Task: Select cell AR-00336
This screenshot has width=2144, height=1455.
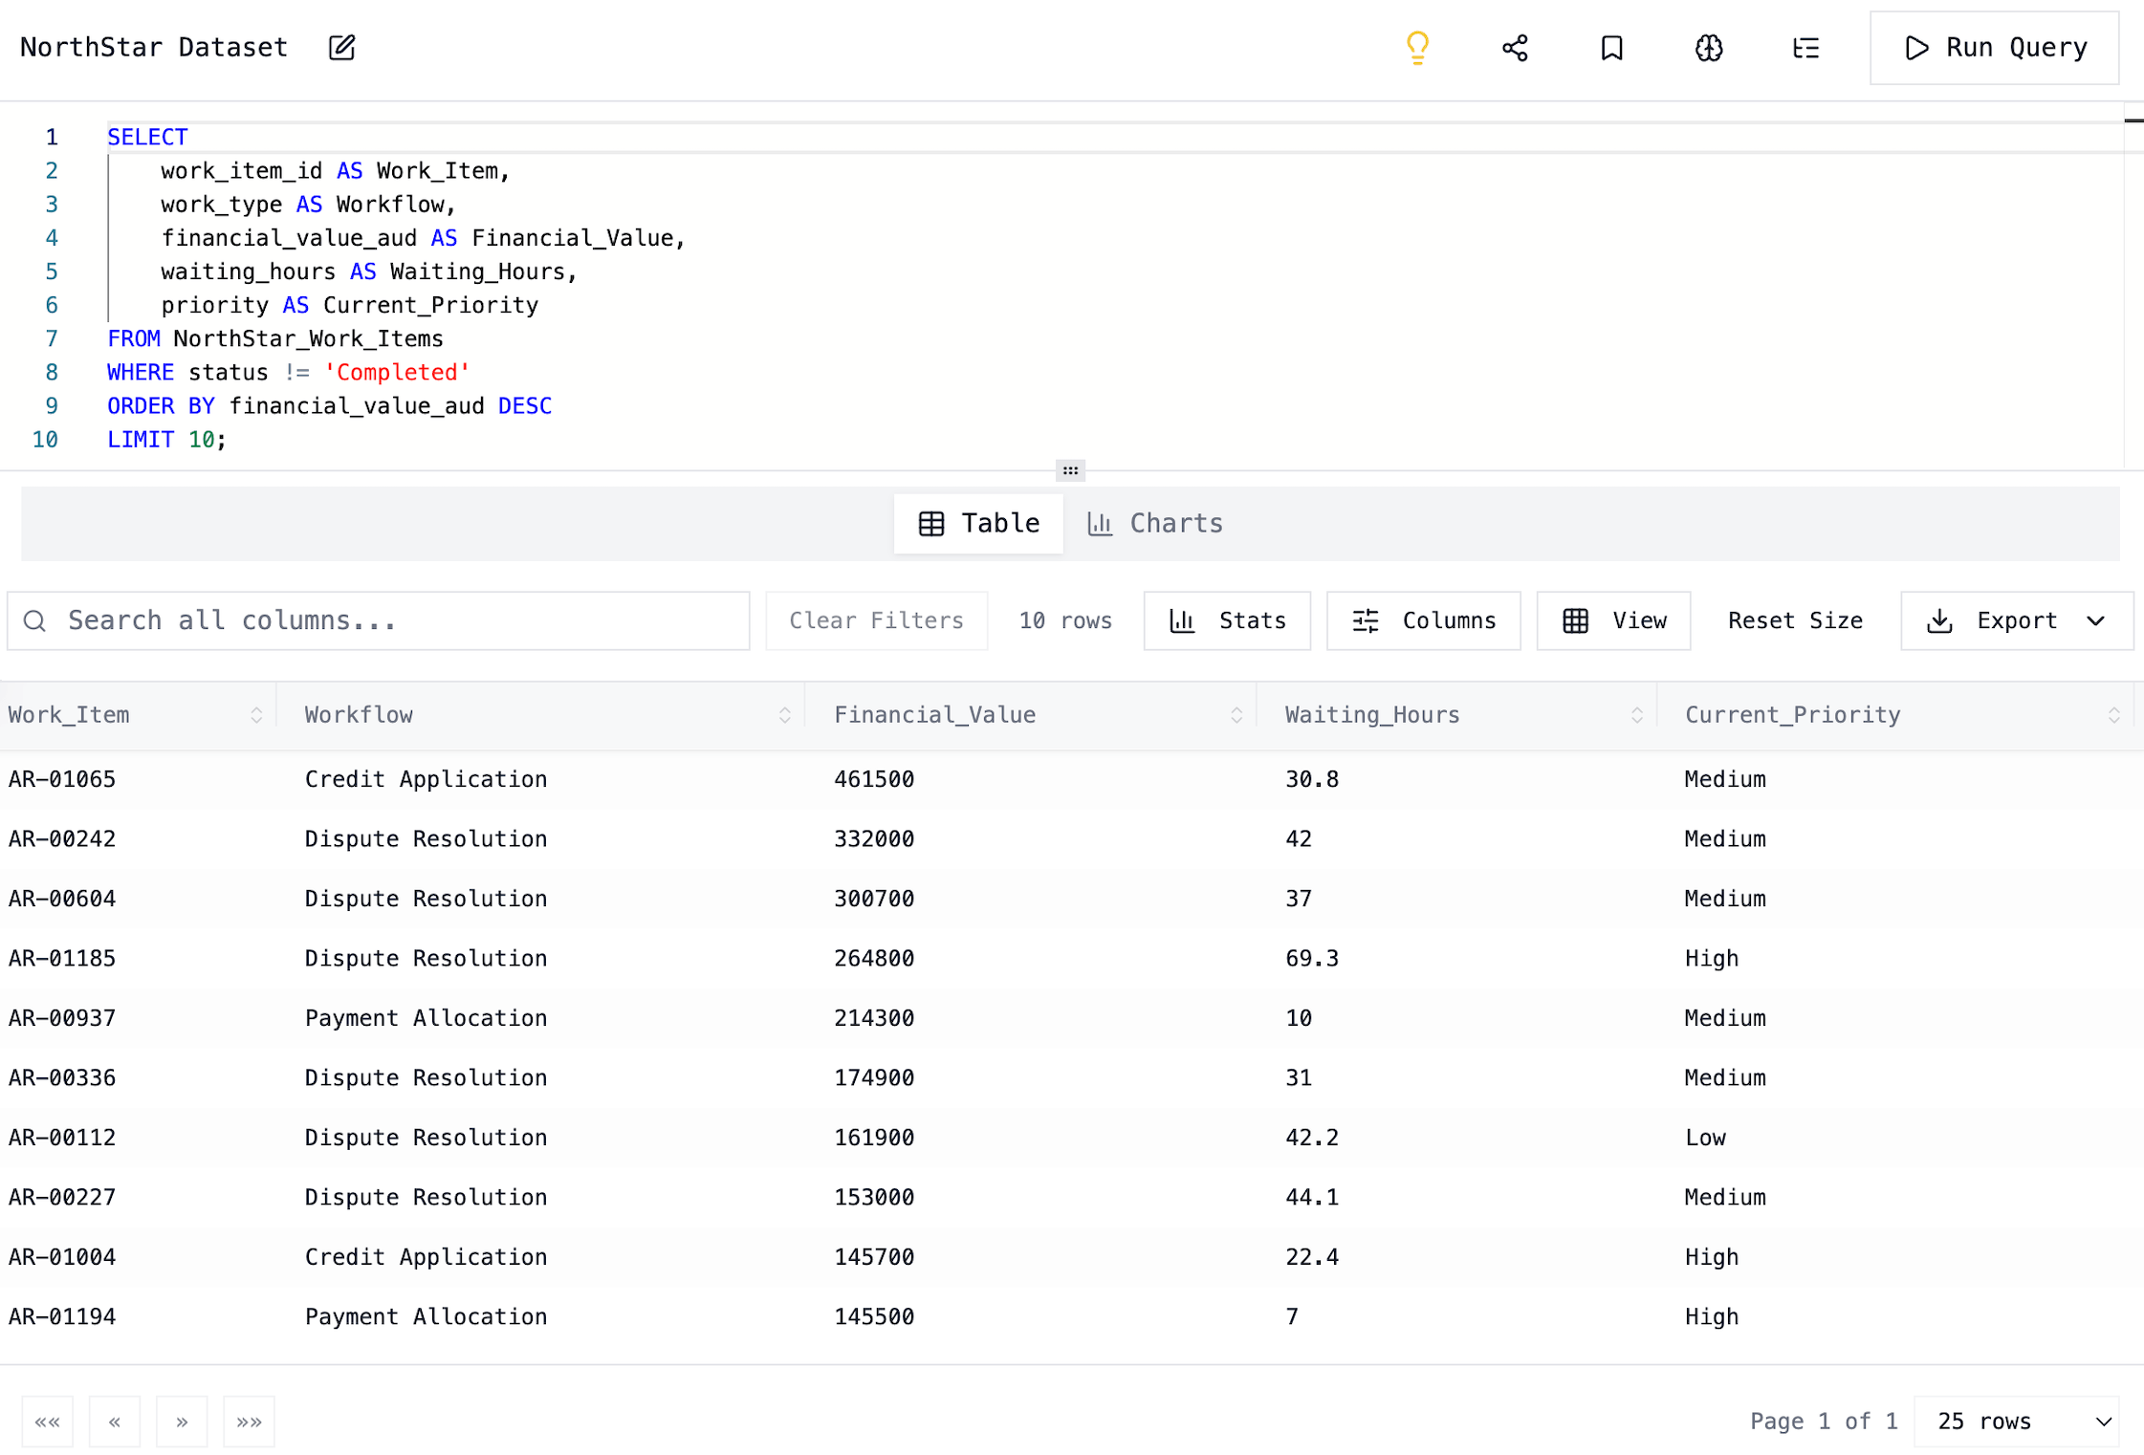Action: [x=62, y=1077]
